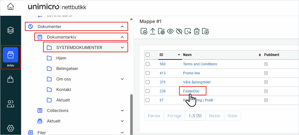Go to home via house icon
The height and width of the screenshot is (135, 299).
pyautogui.click(x=11, y=7)
